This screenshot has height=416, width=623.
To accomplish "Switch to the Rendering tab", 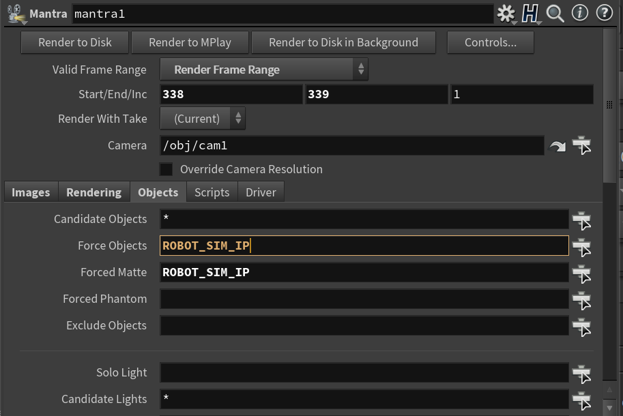I will (x=93, y=192).
